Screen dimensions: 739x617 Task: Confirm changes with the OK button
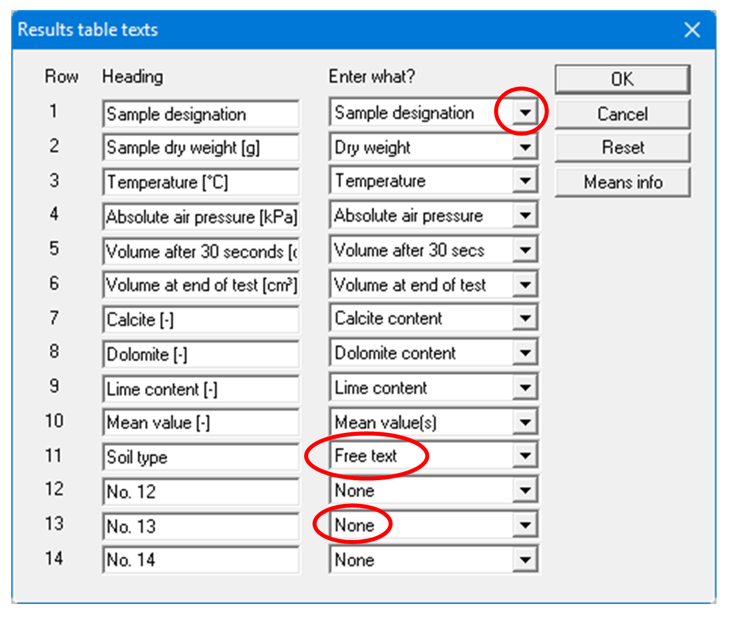click(622, 79)
